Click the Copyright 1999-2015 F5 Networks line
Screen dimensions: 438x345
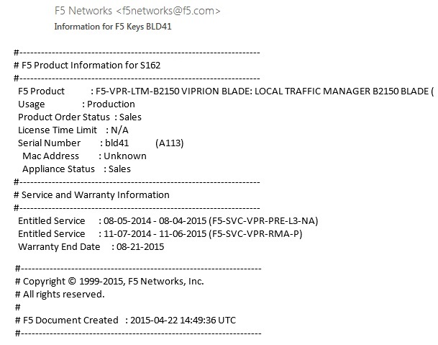click(x=109, y=282)
